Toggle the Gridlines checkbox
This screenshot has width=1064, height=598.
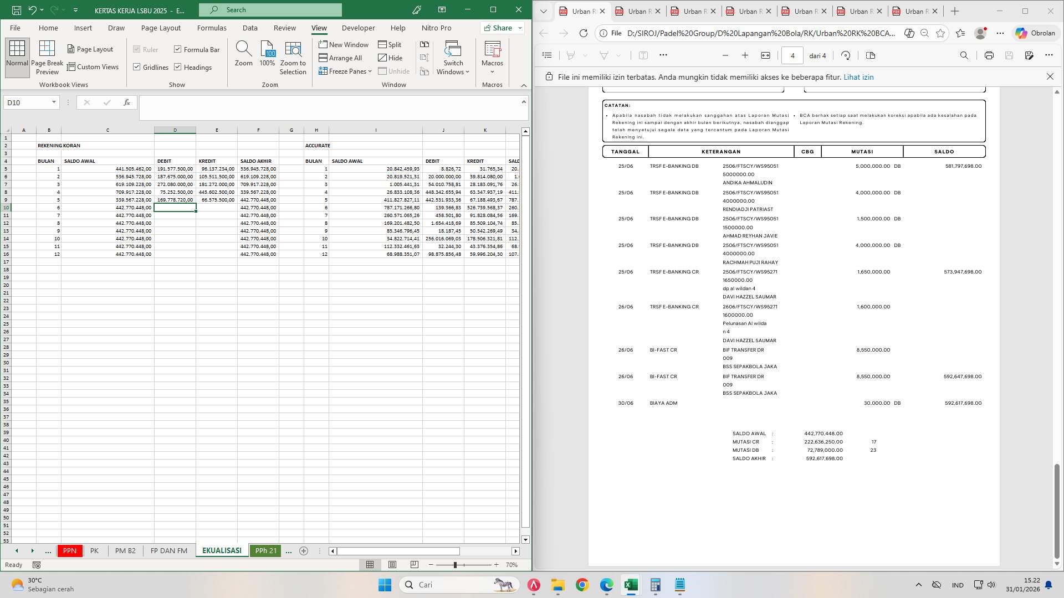[137, 67]
